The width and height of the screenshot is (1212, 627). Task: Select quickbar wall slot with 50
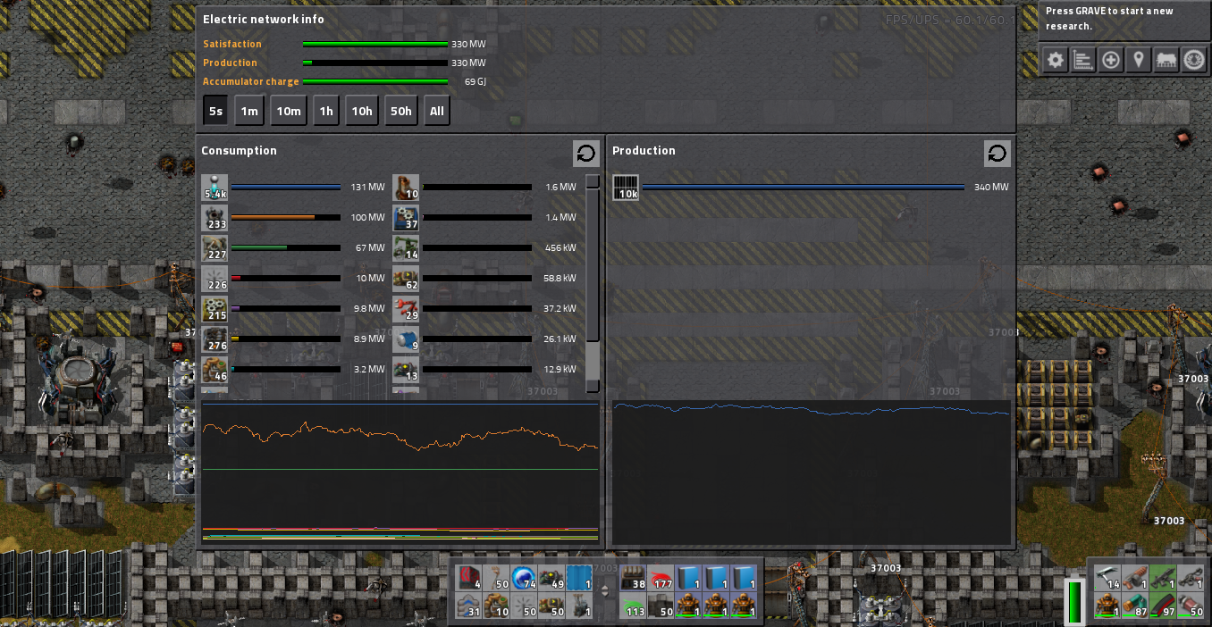point(661,606)
